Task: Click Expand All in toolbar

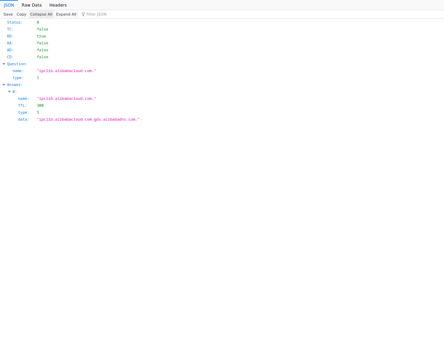Action: click(x=66, y=14)
